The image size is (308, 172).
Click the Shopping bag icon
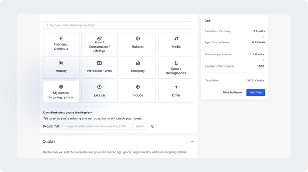tap(138, 63)
